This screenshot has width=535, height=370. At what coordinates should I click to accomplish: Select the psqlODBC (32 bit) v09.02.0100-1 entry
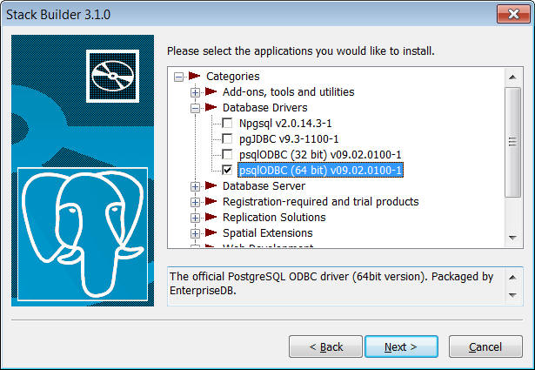pyautogui.click(x=320, y=155)
